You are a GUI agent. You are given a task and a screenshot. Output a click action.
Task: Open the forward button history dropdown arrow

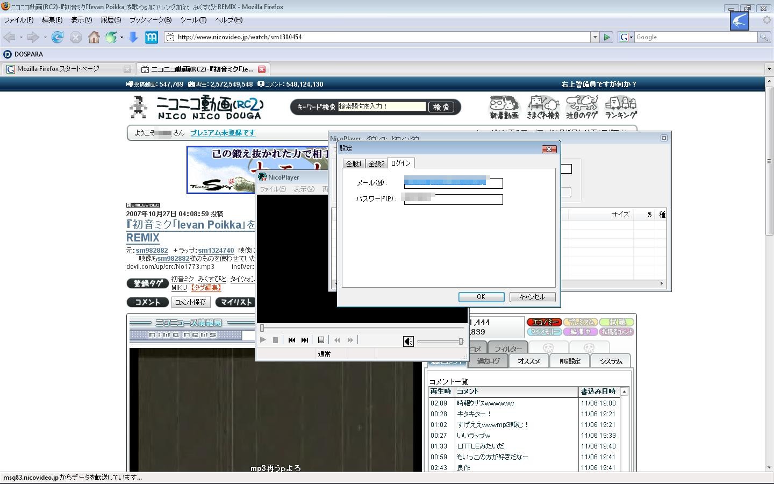45,37
